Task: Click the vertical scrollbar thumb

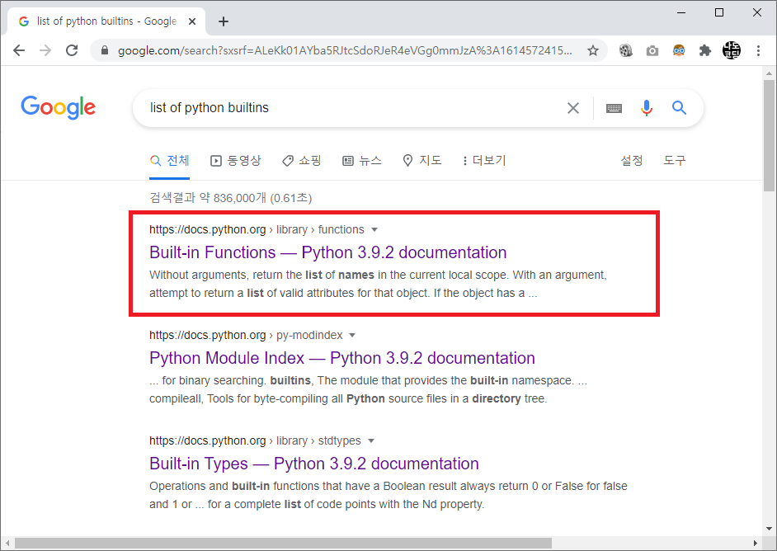Action: coord(769,134)
